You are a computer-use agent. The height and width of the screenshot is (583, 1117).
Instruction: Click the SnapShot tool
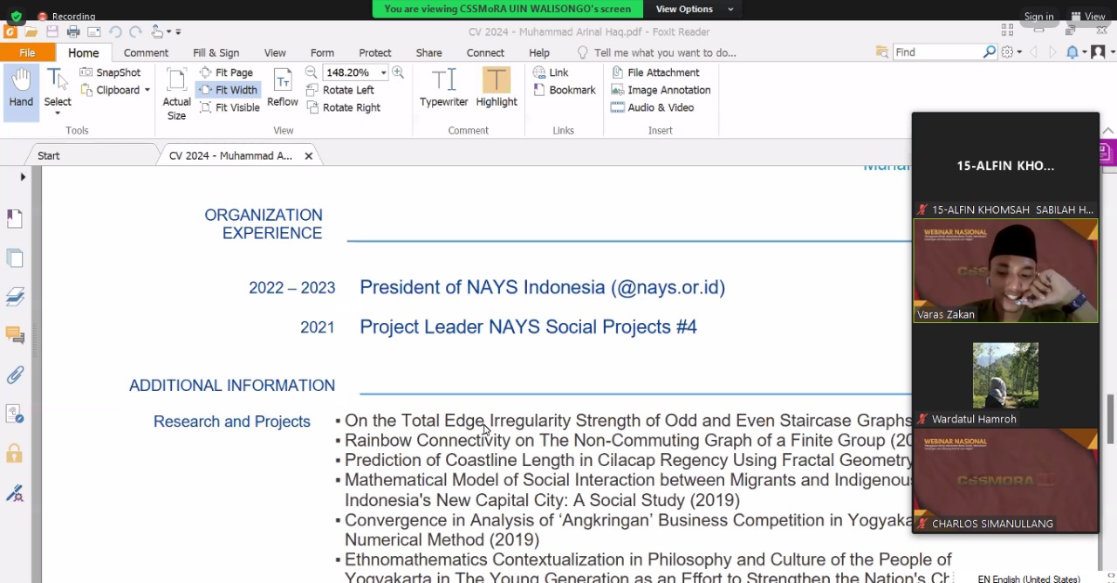coord(110,72)
